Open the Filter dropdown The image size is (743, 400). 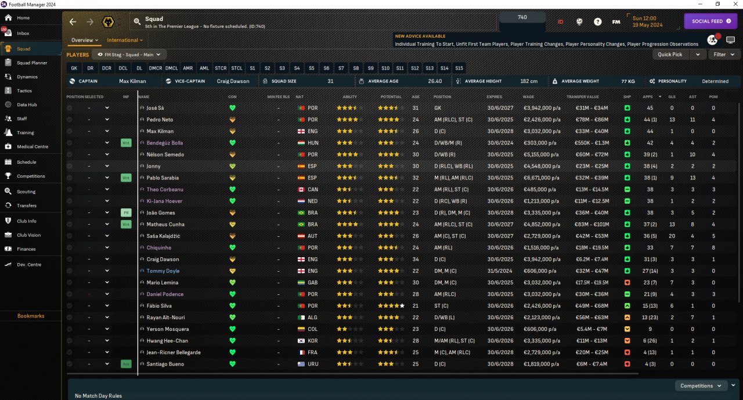pyautogui.click(x=724, y=55)
